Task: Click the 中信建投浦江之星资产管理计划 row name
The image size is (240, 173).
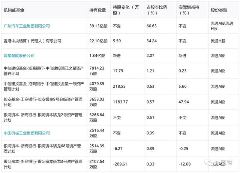Action: [x=44, y=71]
